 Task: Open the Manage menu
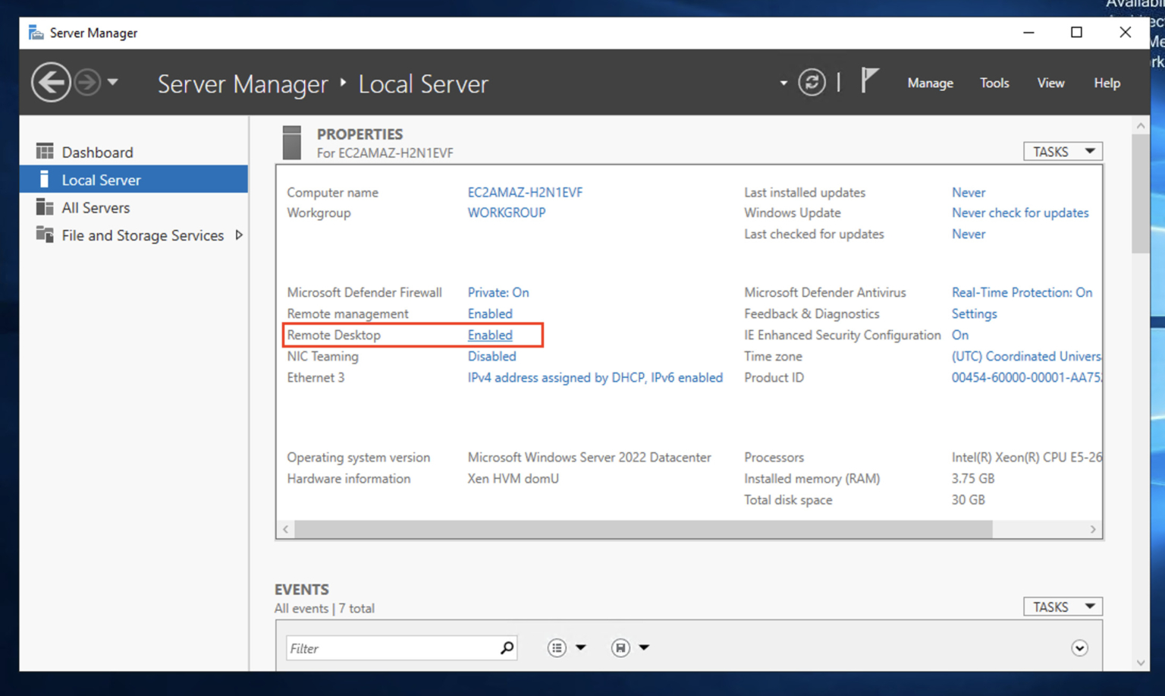click(x=930, y=83)
